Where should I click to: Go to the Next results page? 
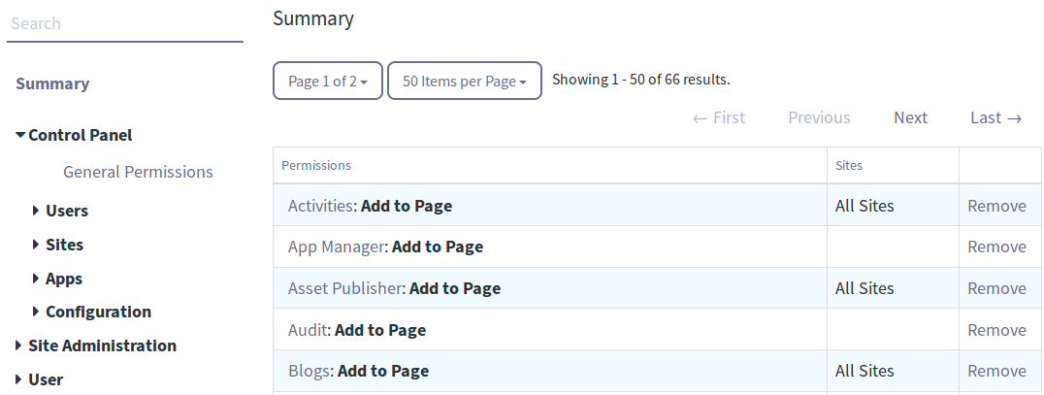[910, 117]
